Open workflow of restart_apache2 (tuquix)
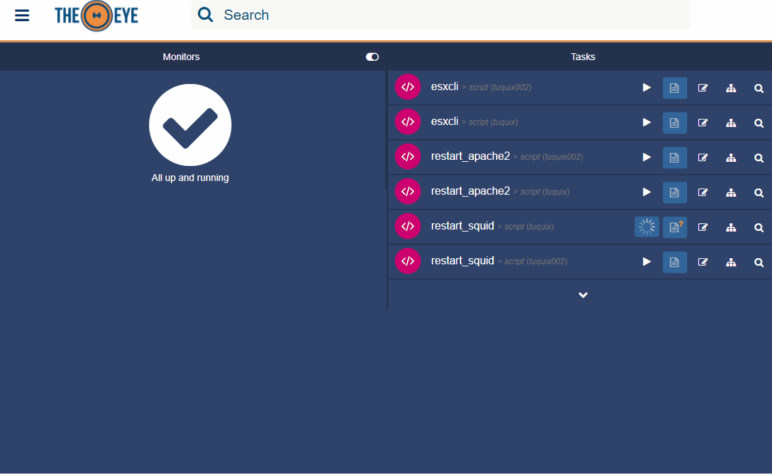 pyautogui.click(x=730, y=193)
